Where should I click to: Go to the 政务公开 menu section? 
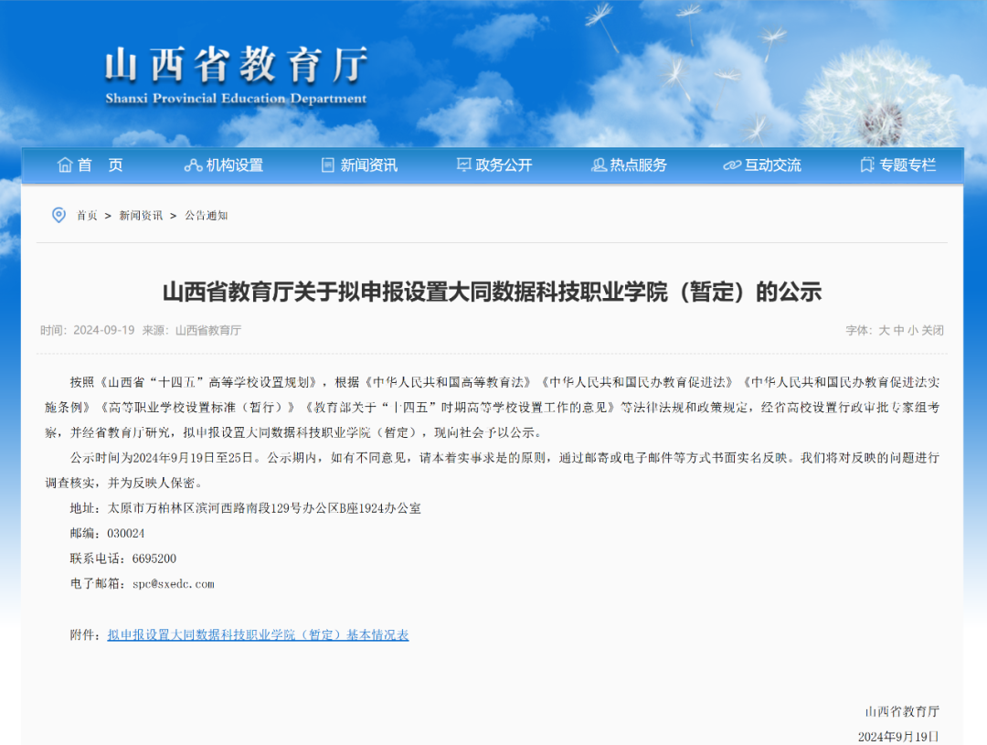(504, 165)
